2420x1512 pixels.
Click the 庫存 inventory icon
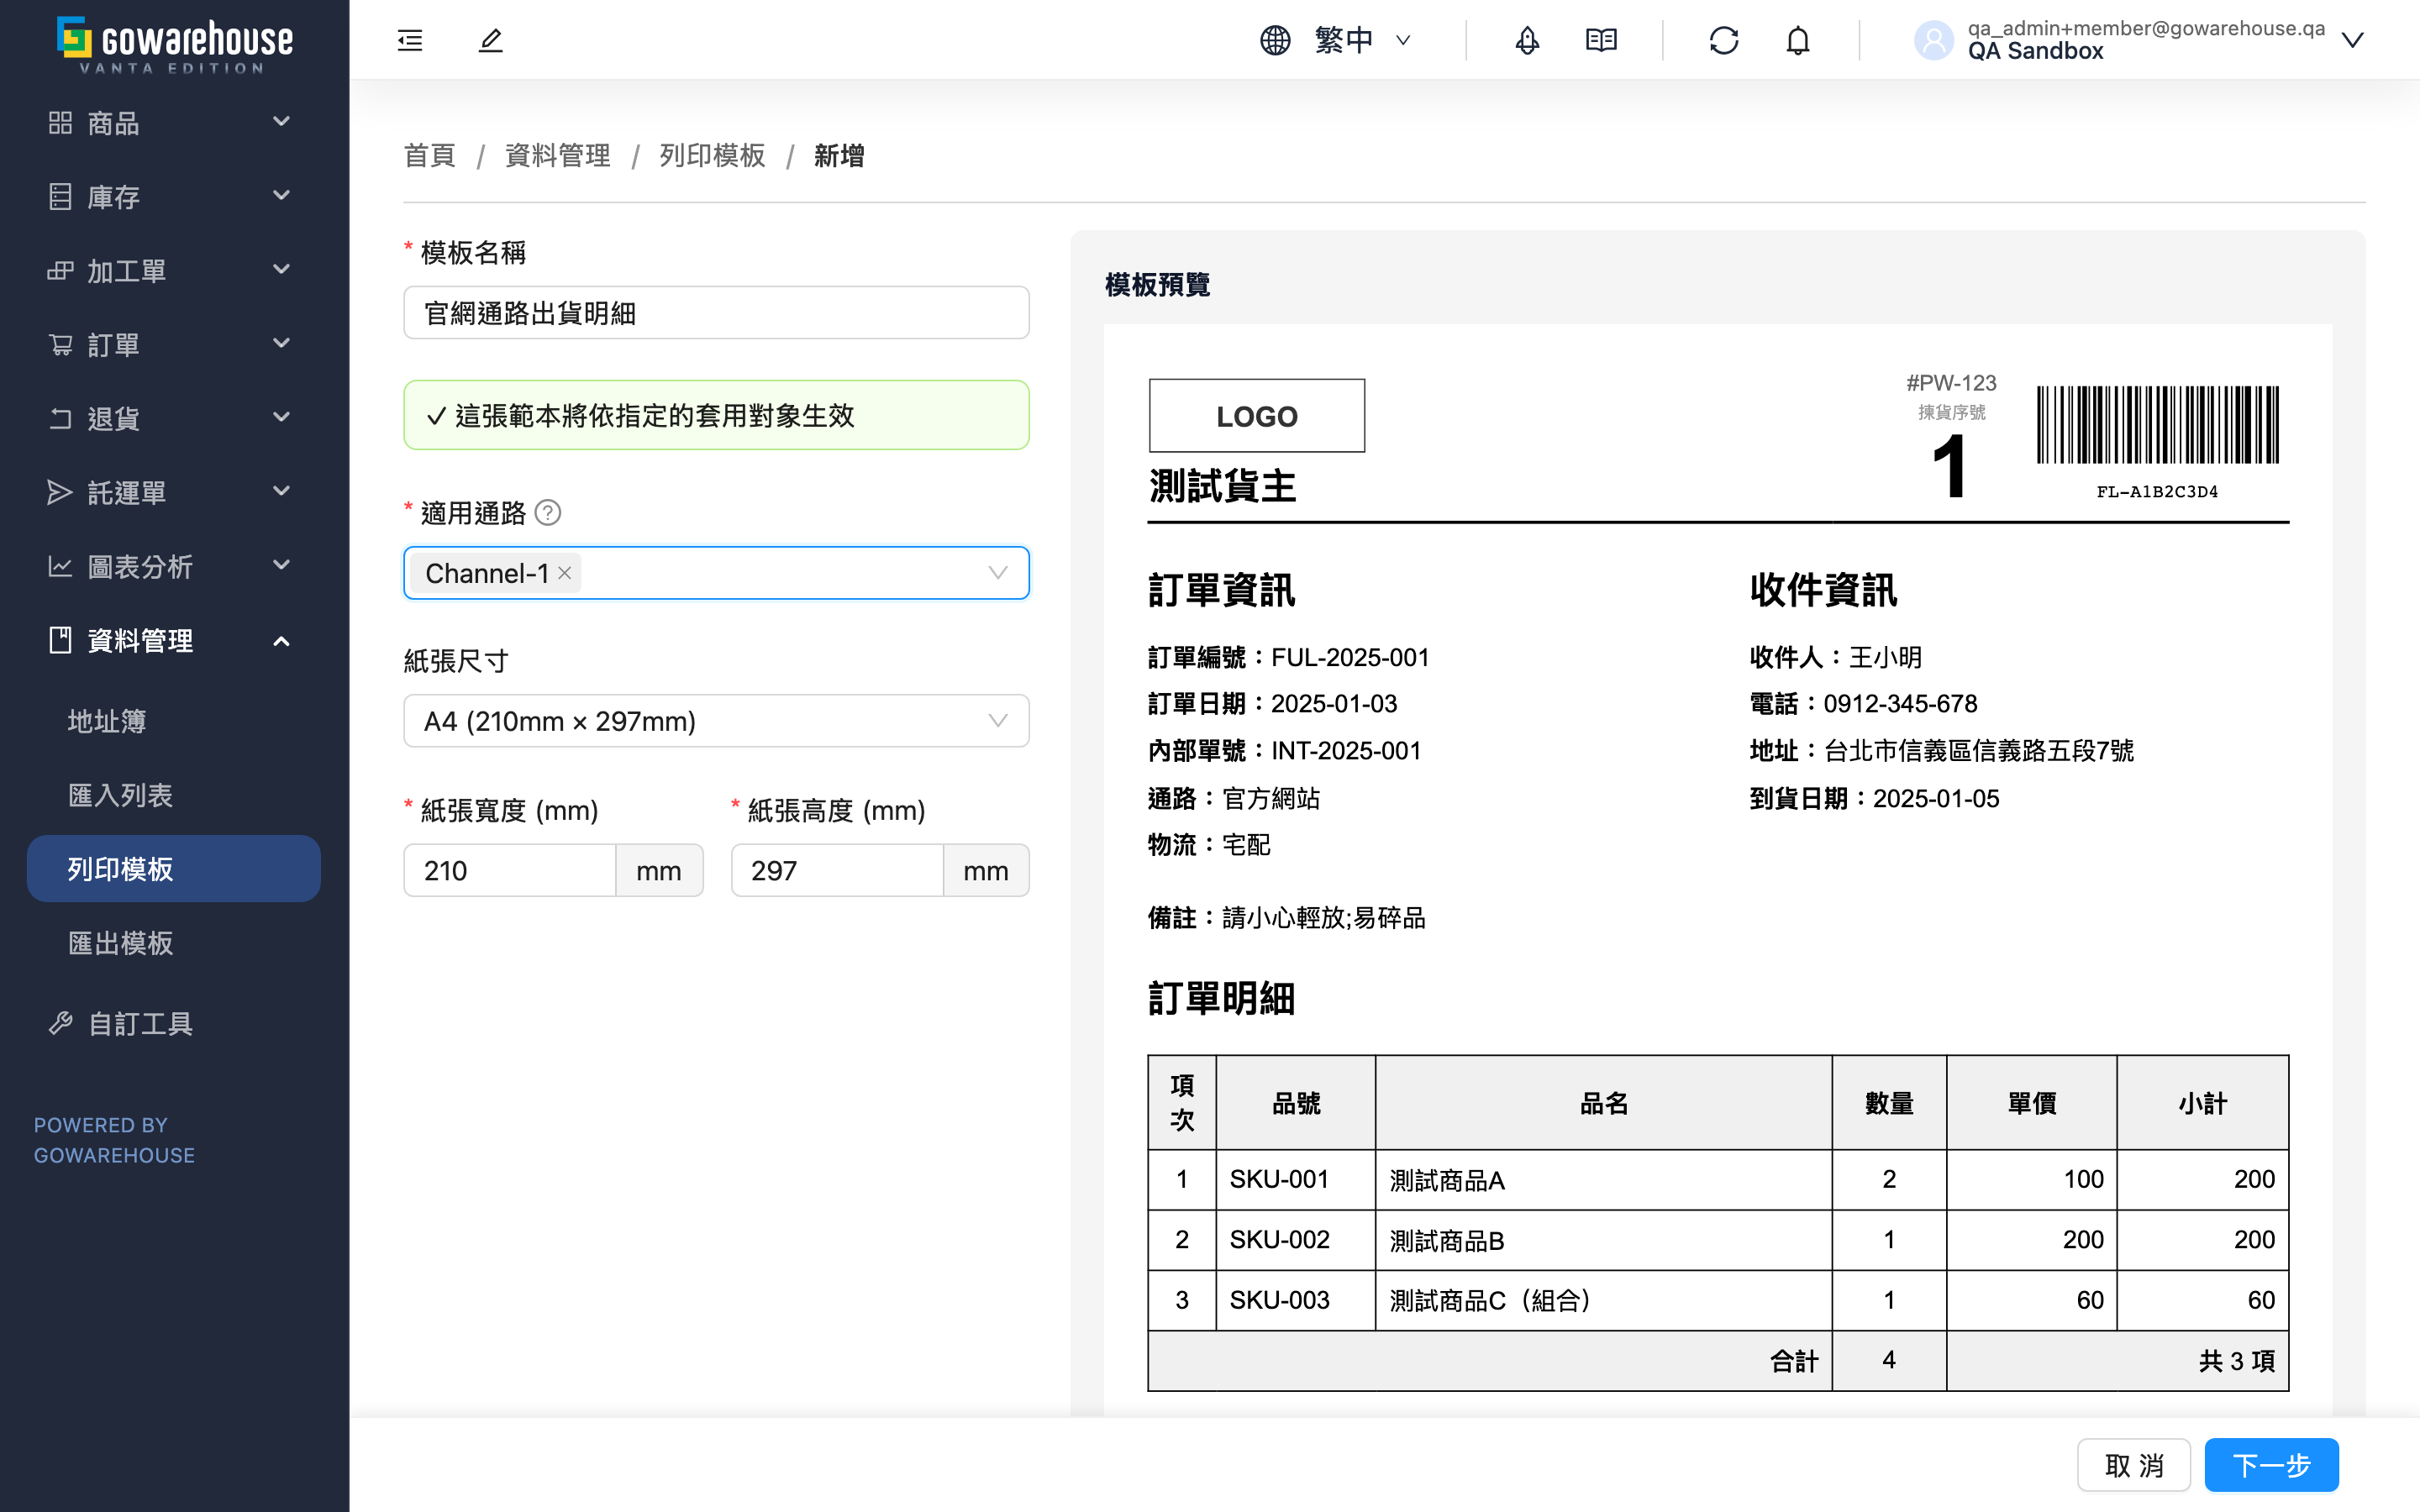pyautogui.click(x=60, y=196)
